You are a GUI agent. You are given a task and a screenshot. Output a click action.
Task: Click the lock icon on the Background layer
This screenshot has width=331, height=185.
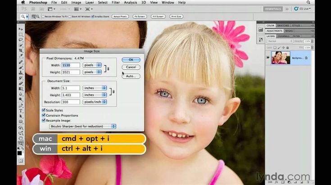(x=306, y=58)
